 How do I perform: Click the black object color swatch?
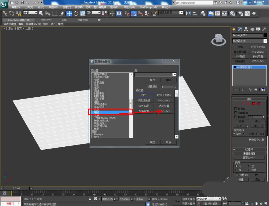point(265,35)
